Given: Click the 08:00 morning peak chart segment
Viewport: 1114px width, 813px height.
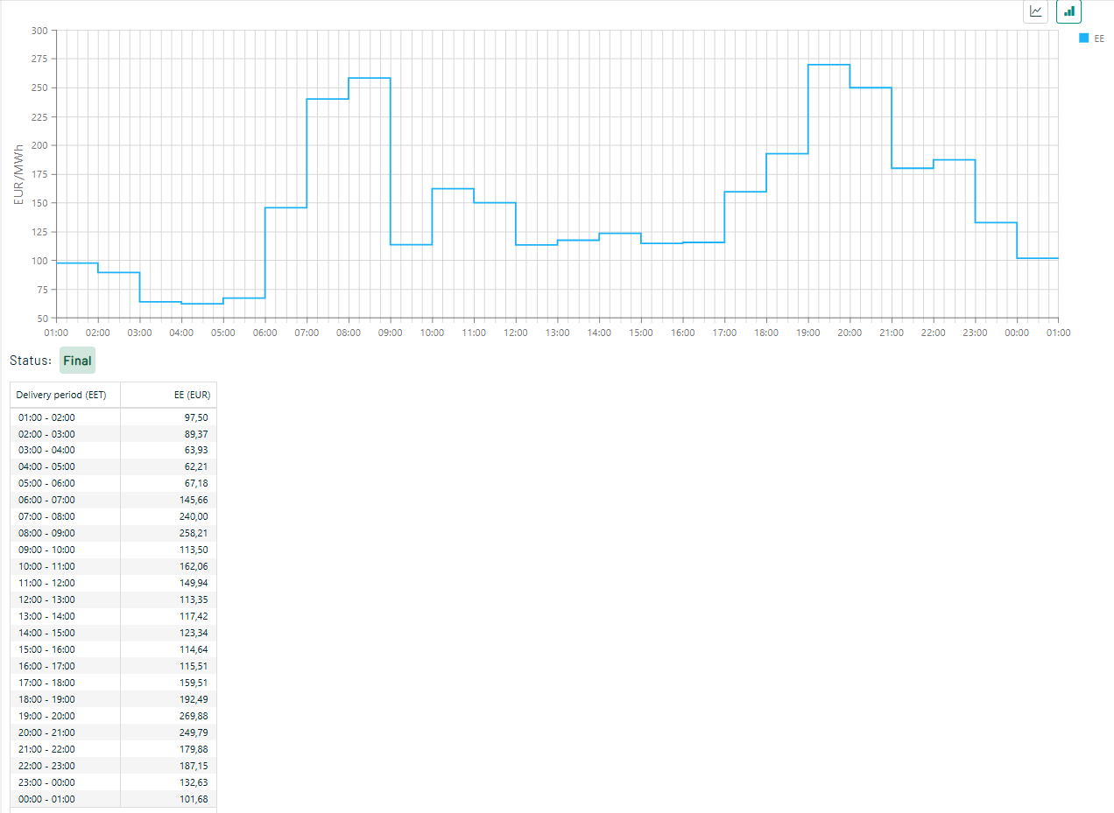Looking at the screenshot, I should point(369,78).
